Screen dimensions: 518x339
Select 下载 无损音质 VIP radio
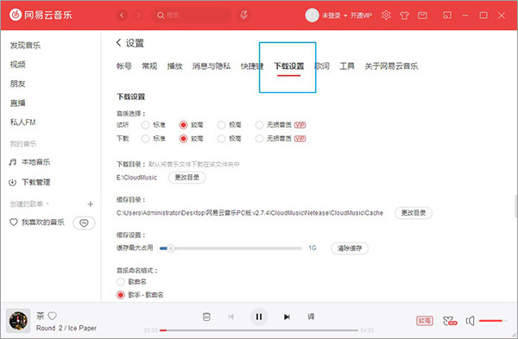pyautogui.click(x=259, y=139)
